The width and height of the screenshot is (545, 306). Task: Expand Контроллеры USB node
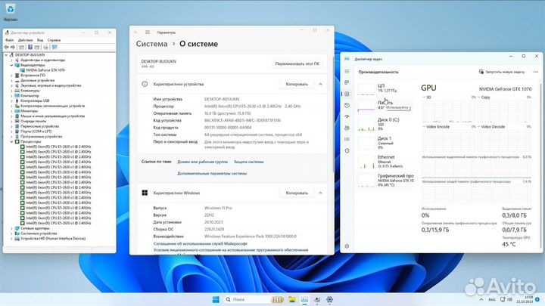[11, 101]
